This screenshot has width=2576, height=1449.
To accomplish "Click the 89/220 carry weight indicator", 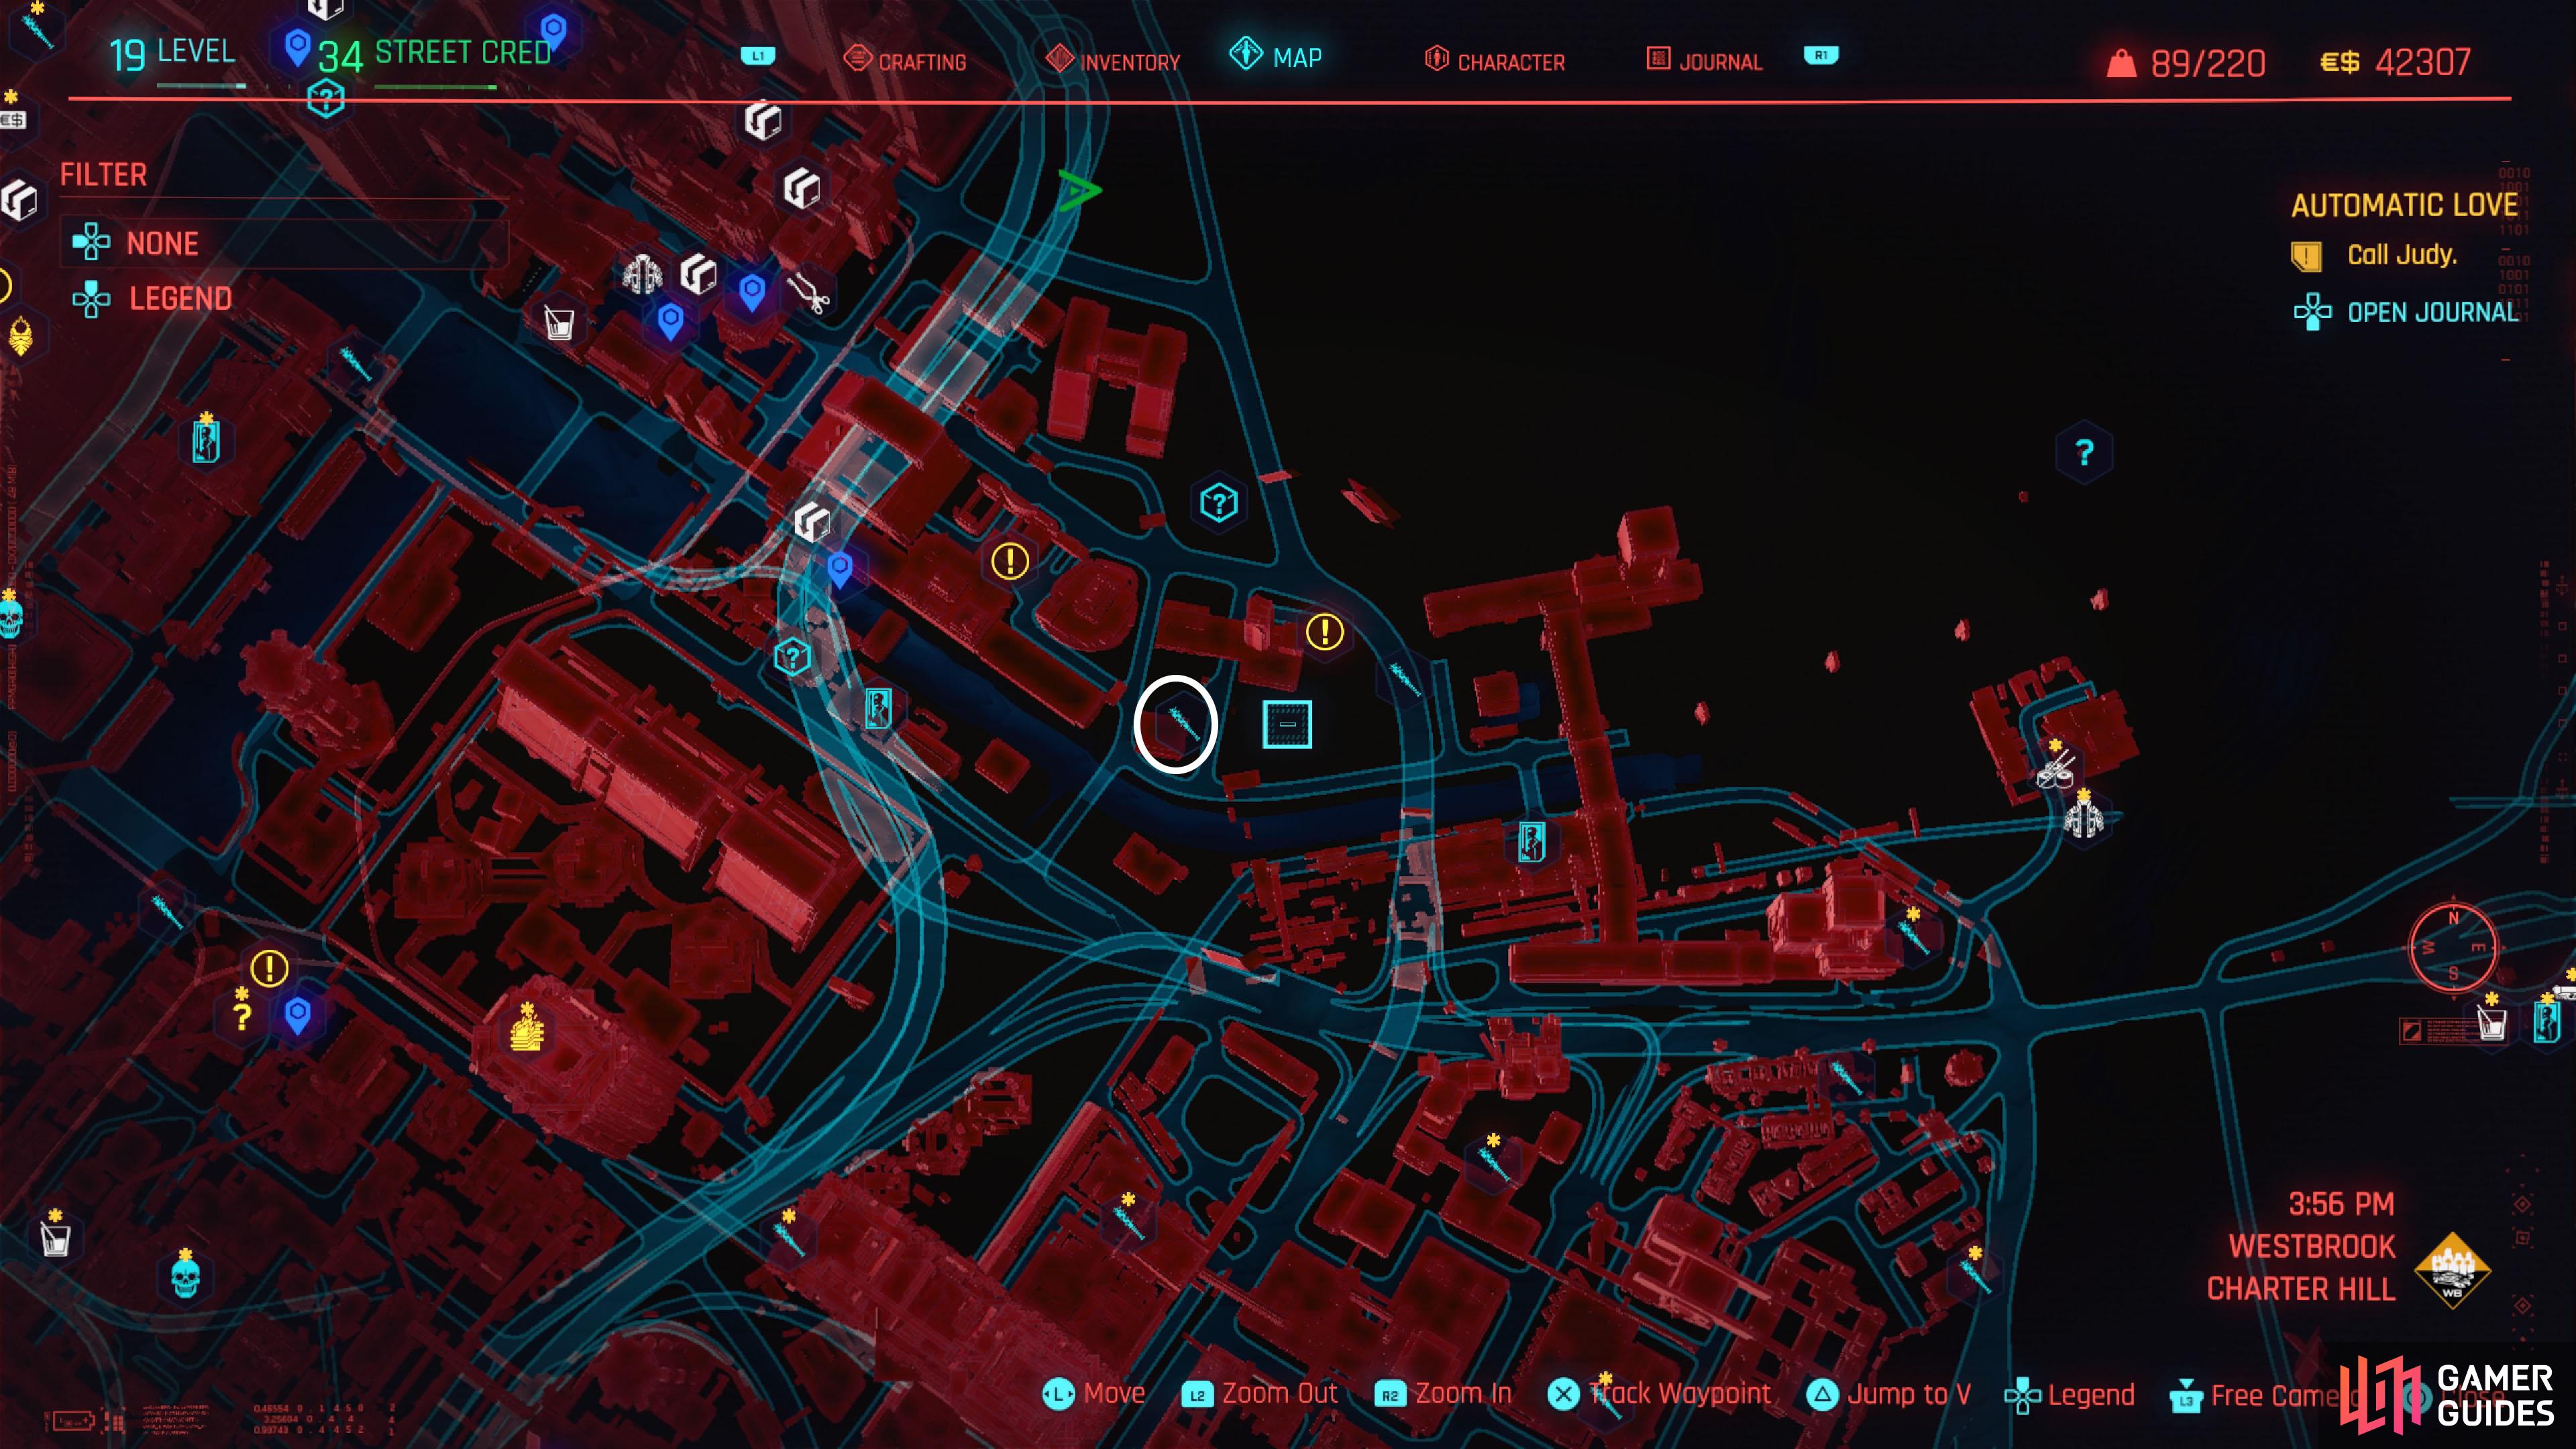I will coord(2186,63).
